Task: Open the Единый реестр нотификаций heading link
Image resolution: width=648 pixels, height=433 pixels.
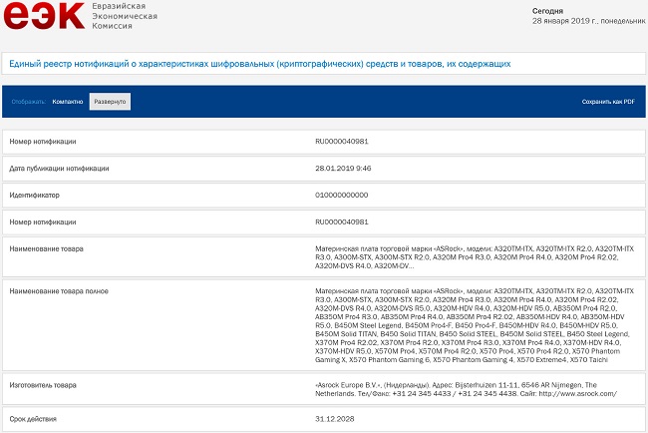Action: coord(260,64)
